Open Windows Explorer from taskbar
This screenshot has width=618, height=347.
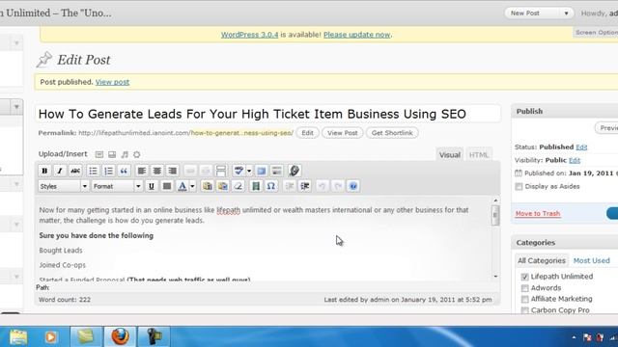pos(18,336)
